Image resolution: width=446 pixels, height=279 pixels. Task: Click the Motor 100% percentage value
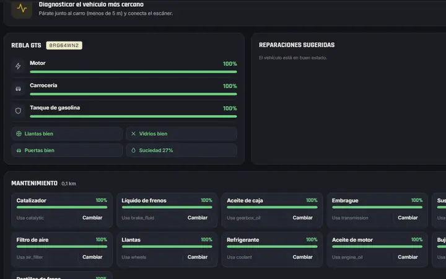[x=230, y=64]
